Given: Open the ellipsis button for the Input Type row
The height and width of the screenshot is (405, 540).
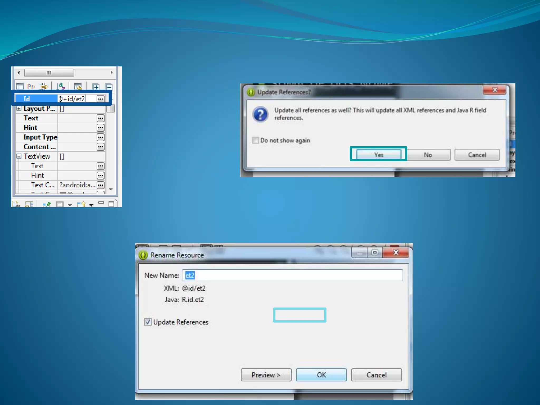Looking at the screenshot, I should pos(100,137).
